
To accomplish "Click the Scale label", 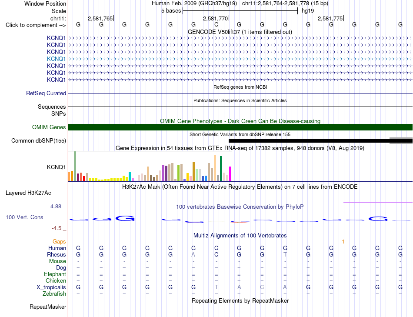I will click(59, 11).
